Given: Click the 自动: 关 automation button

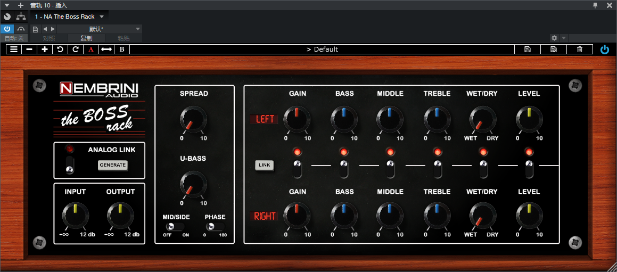Looking at the screenshot, I should click(14, 38).
